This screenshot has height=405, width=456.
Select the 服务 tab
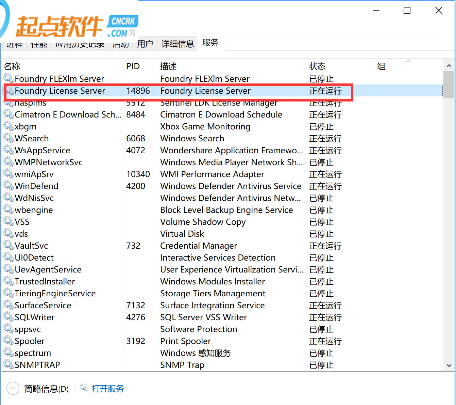click(210, 43)
